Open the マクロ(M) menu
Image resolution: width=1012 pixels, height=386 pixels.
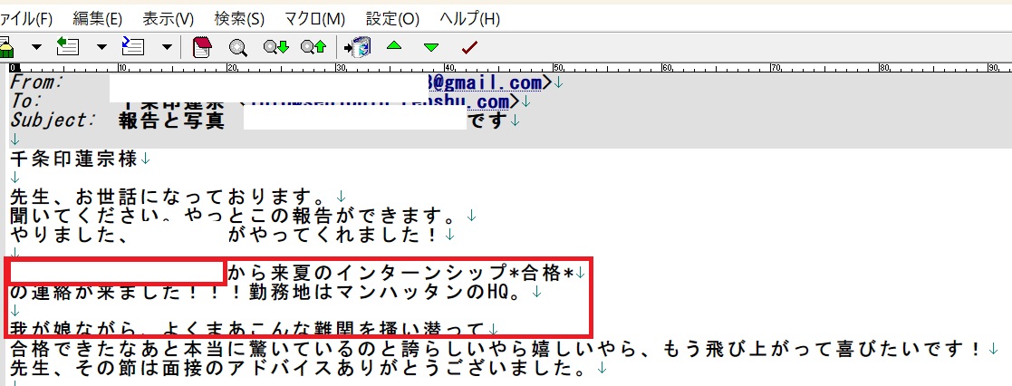point(314,18)
